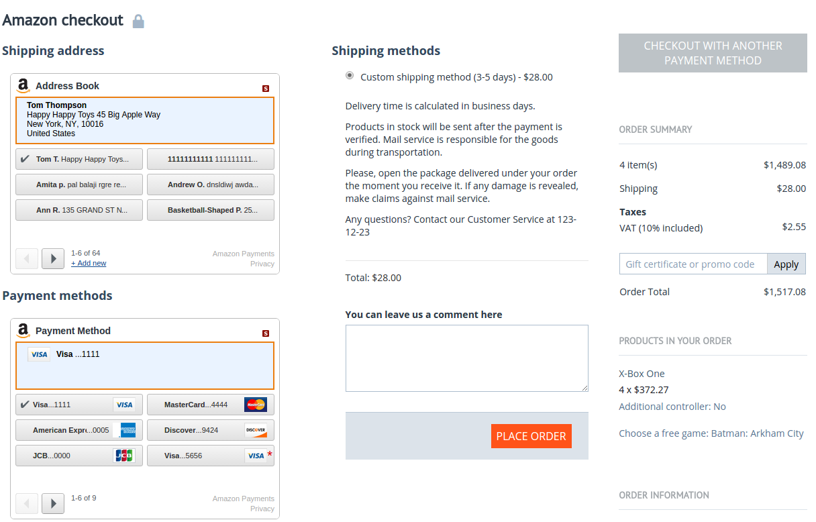Screen dimensions: 816x522
Task: Choose Discover...9424 payment method
Action: (211, 430)
